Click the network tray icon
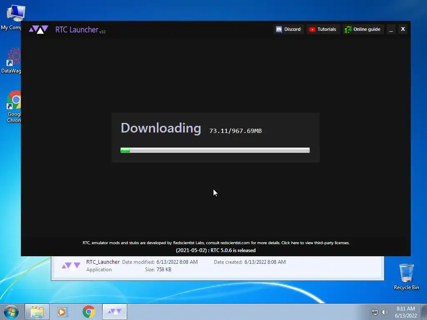This screenshot has height=320, width=427. click(x=375, y=312)
